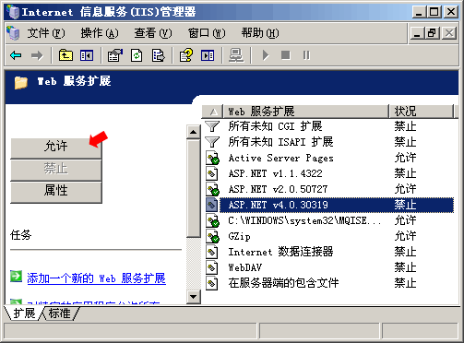464x343 pixels.
Task: Select the Internet 数据连接器 row
Action: 329,252
